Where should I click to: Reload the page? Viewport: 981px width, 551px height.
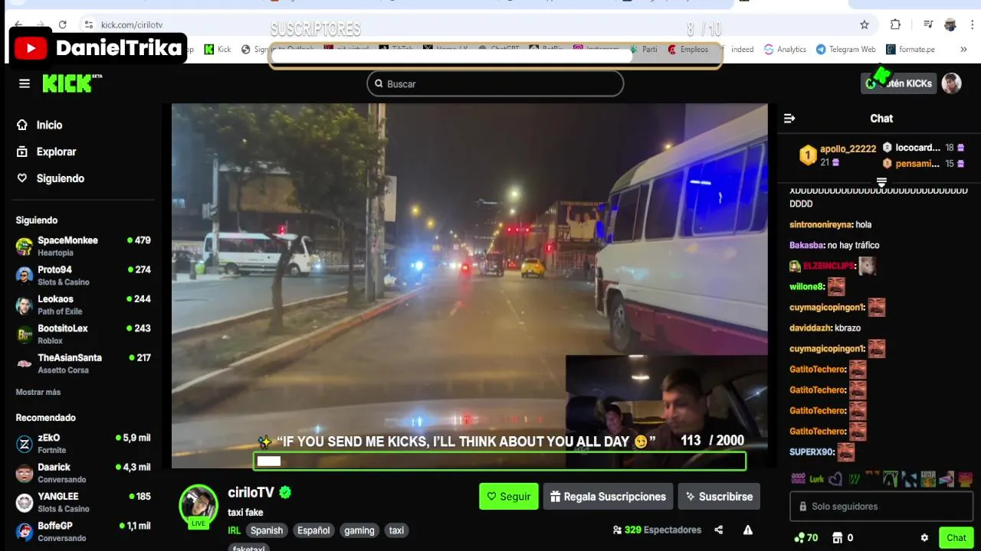coord(63,24)
